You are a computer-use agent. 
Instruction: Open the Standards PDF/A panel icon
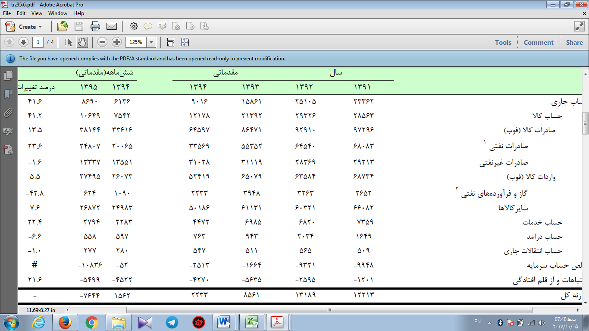tap(8, 150)
